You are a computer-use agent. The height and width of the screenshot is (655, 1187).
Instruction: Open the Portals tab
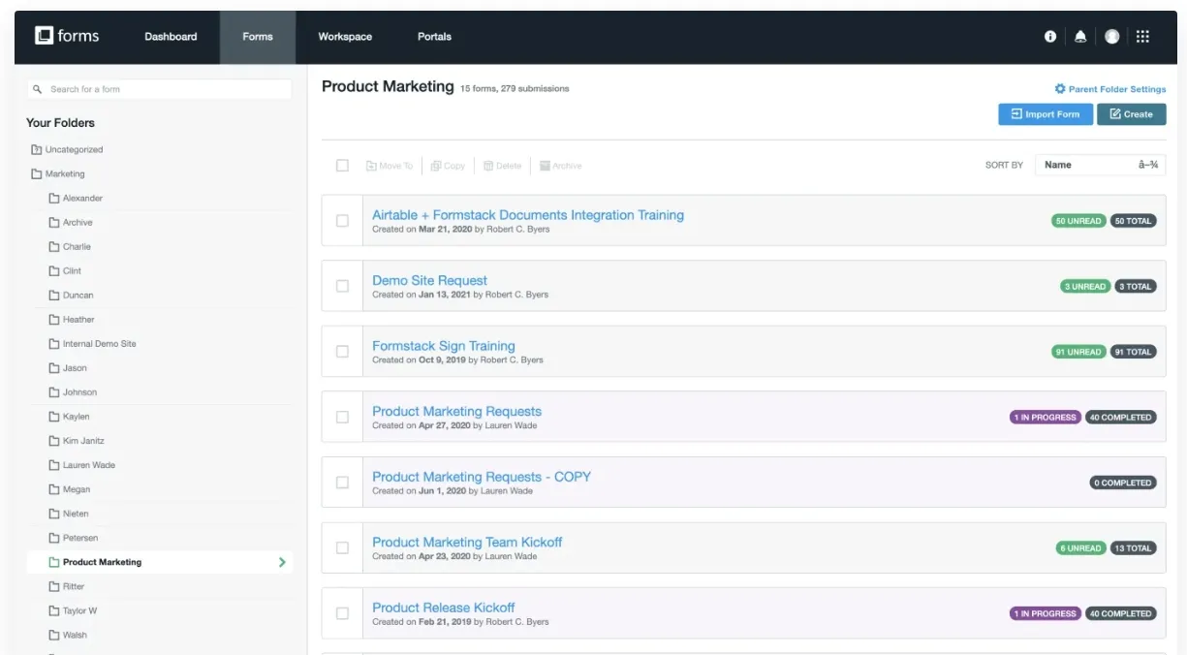[434, 37]
